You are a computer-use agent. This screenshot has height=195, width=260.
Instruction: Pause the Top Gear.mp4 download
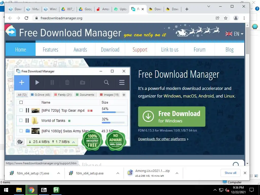(27, 110)
